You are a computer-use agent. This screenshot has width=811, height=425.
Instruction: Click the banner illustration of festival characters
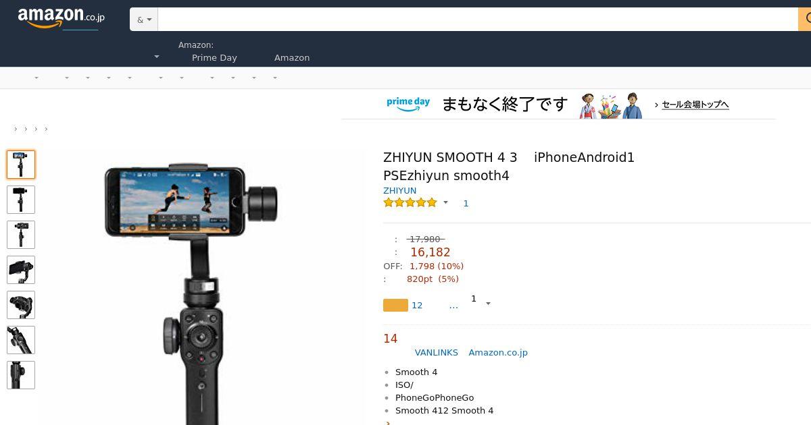(611, 105)
